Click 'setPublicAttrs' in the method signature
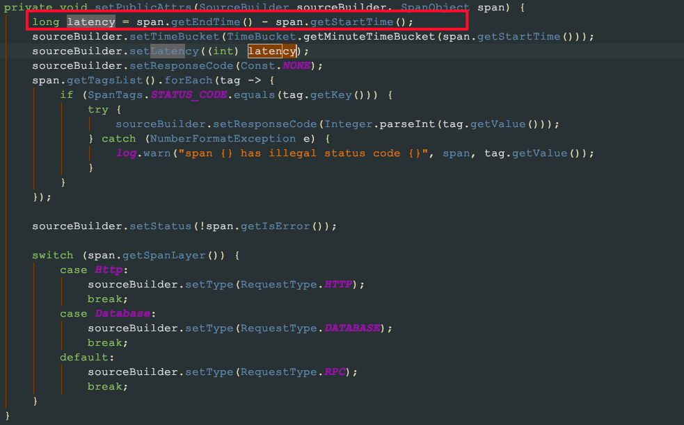 pos(143,7)
